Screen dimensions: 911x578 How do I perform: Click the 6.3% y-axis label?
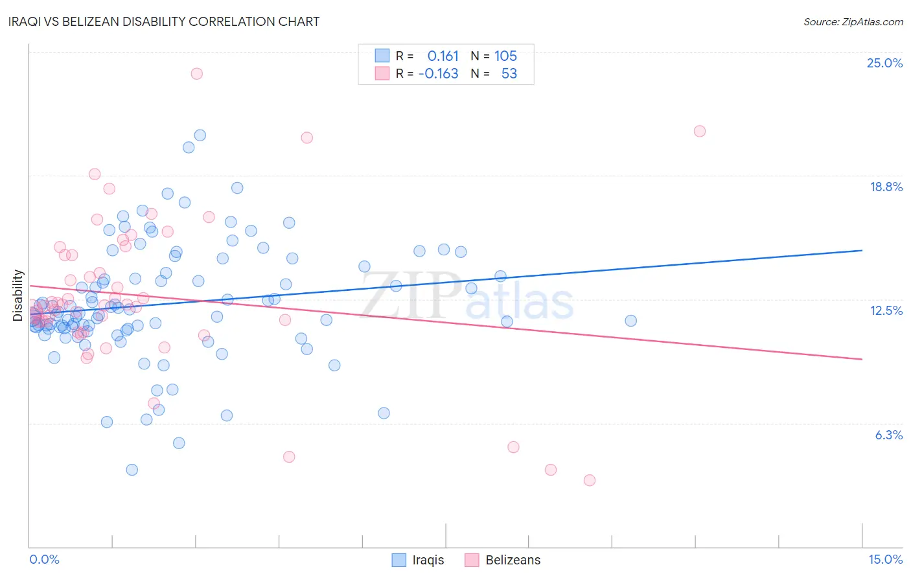(x=889, y=435)
